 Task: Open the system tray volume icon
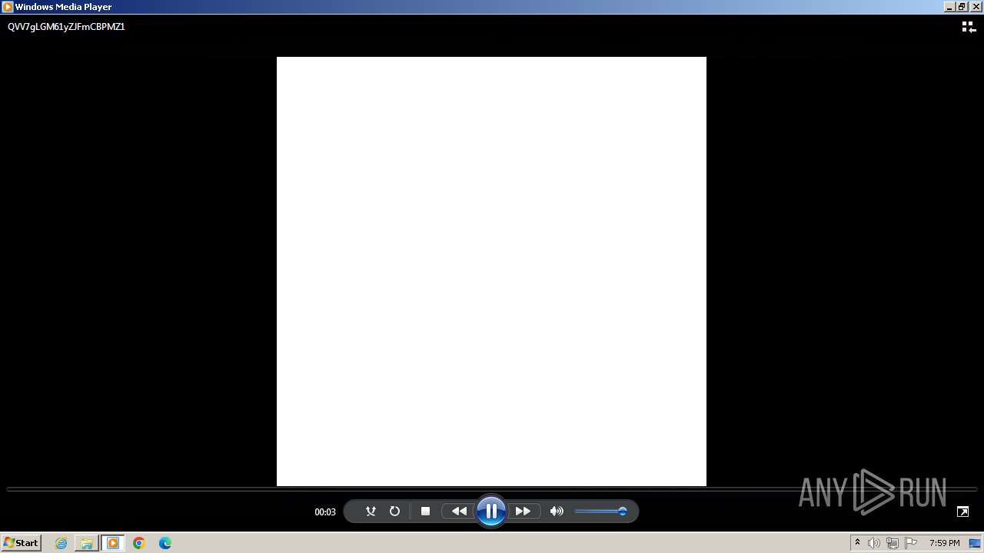pos(874,543)
